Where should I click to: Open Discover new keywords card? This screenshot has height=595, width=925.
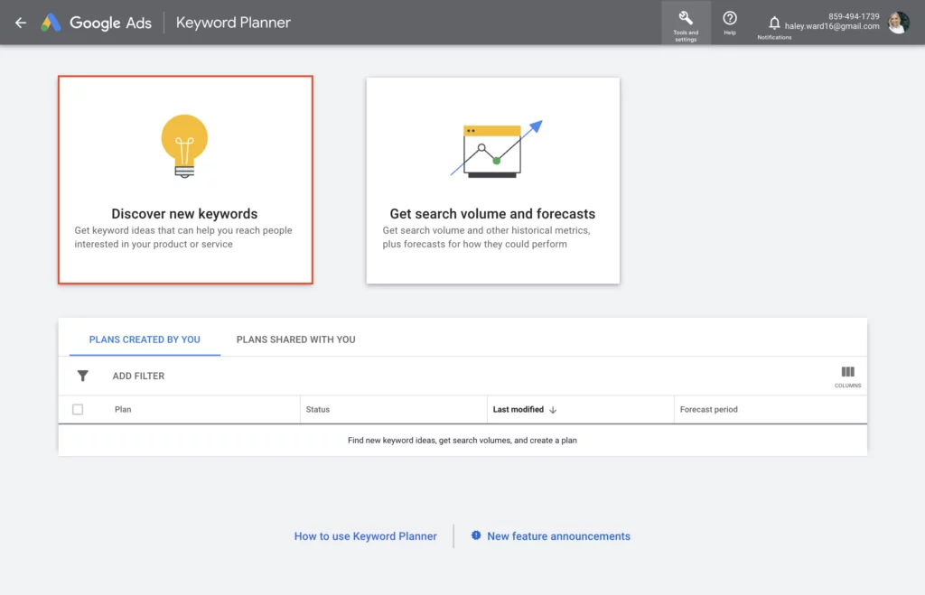(184, 214)
